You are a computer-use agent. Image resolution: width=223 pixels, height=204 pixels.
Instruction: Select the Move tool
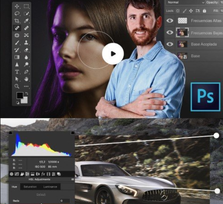[17, 7]
